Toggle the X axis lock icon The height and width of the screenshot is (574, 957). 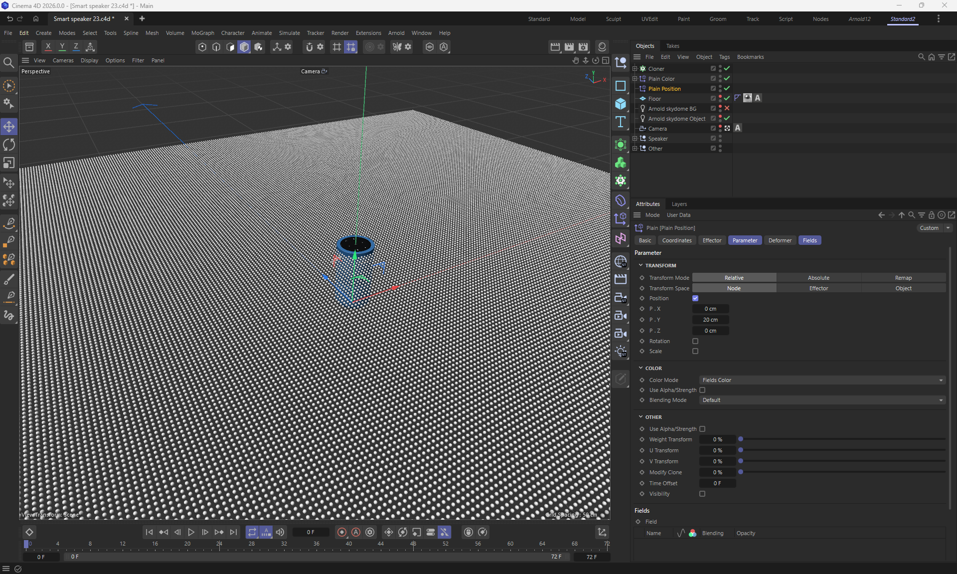(48, 47)
